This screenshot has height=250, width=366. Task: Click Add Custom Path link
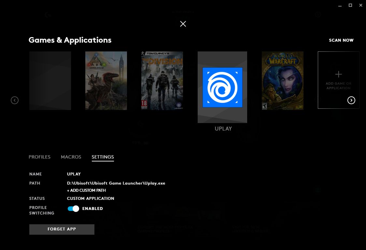86,190
